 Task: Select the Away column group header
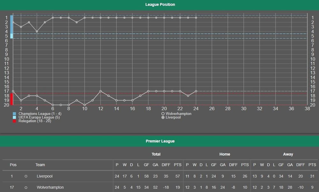tap(288, 154)
